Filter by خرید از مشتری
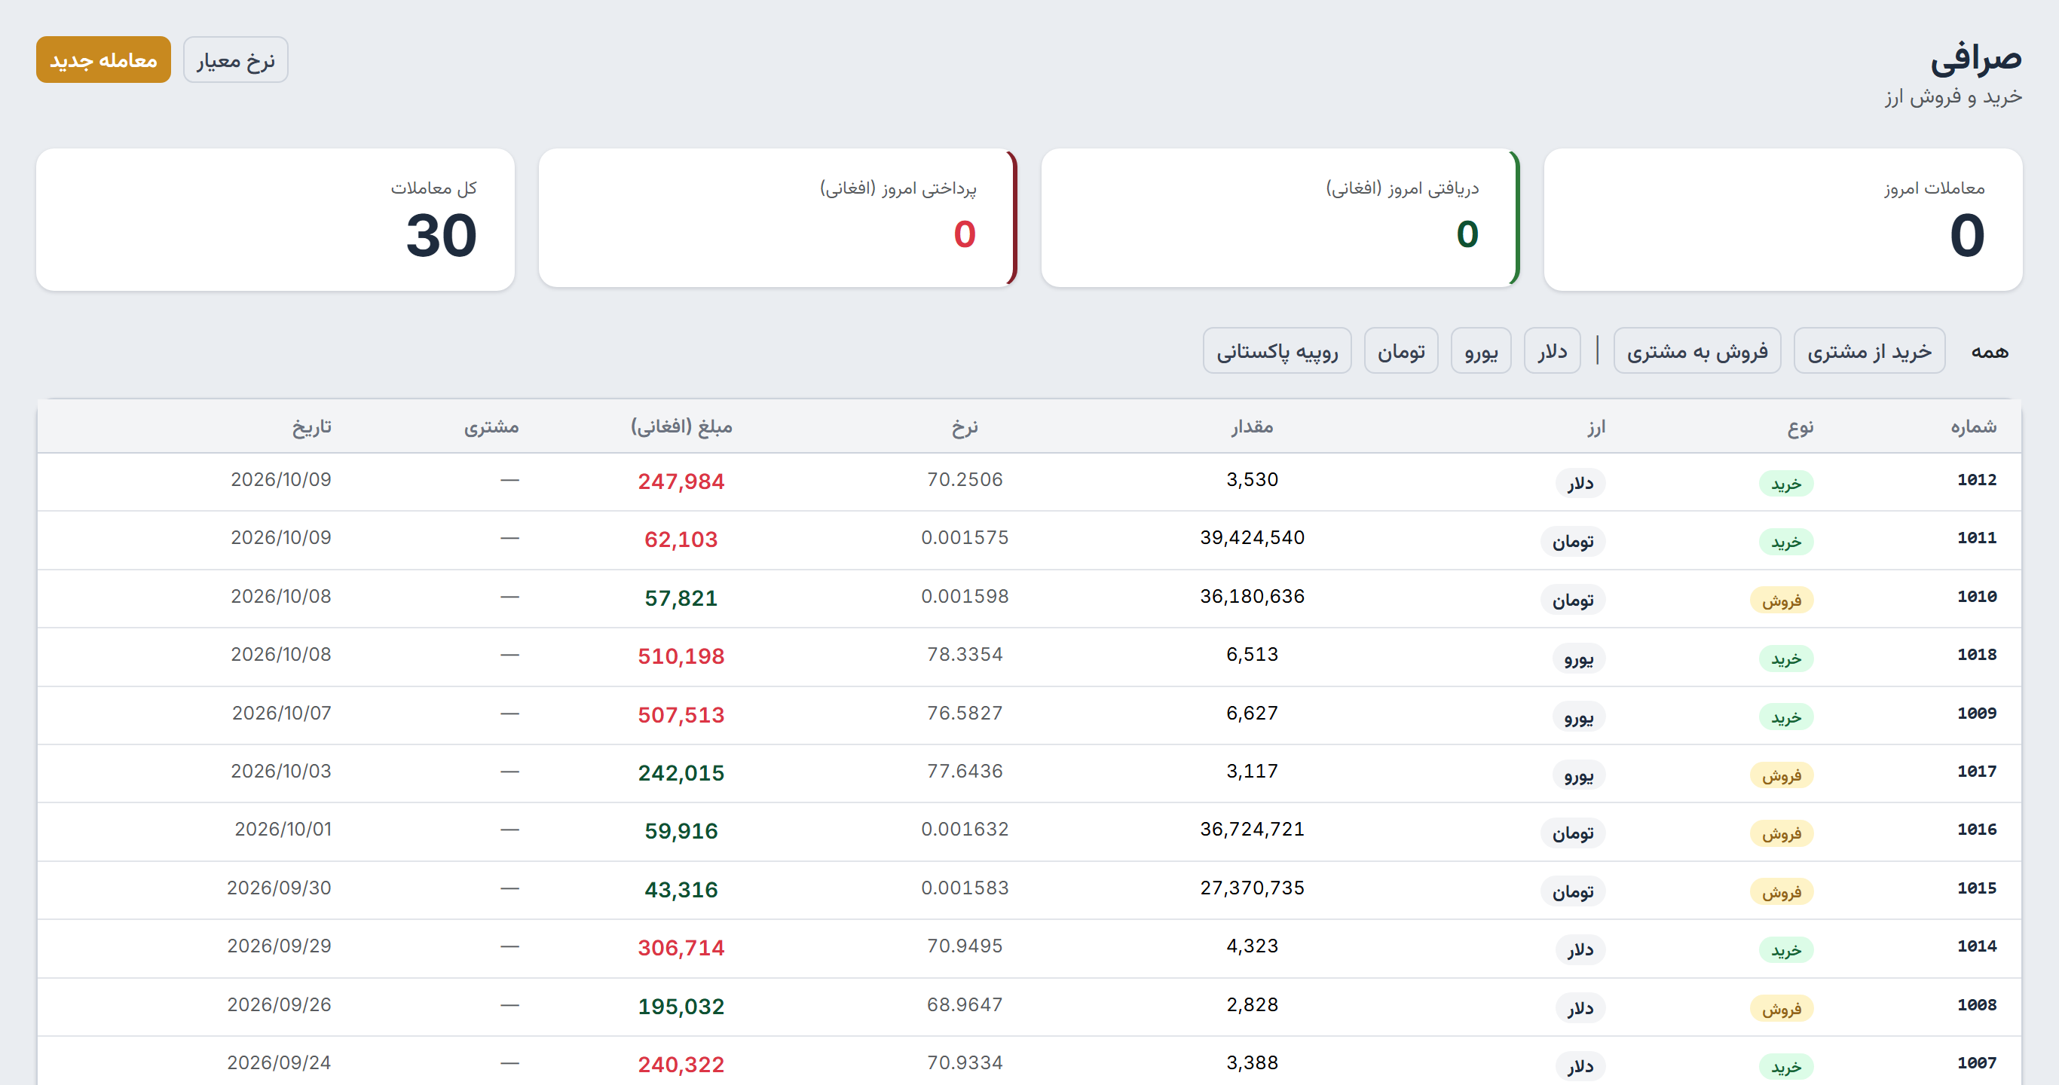Image resolution: width=2059 pixels, height=1085 pixels. [1870, 351]
